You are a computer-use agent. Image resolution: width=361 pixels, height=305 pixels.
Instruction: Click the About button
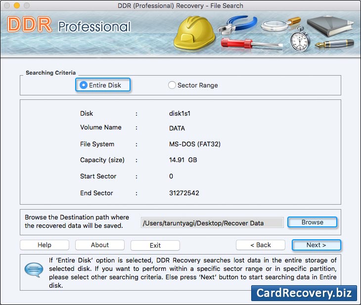100,245
